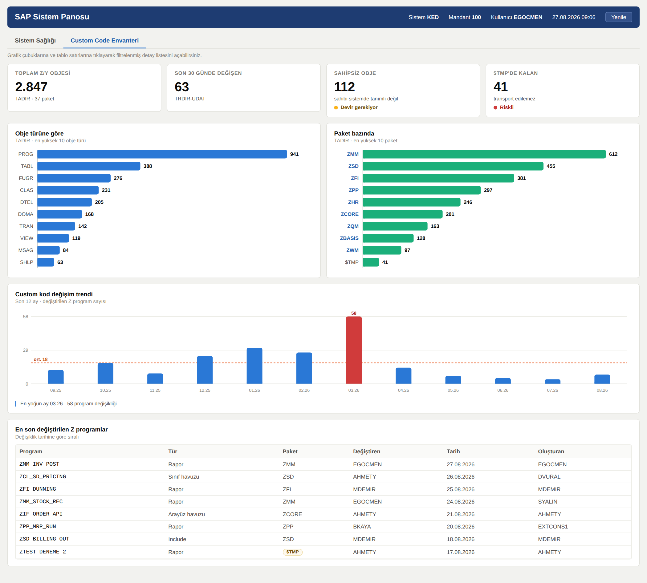The image size is (647, 583).
Task: Select the TRAN bar showing 142
Action: [56, 226]
